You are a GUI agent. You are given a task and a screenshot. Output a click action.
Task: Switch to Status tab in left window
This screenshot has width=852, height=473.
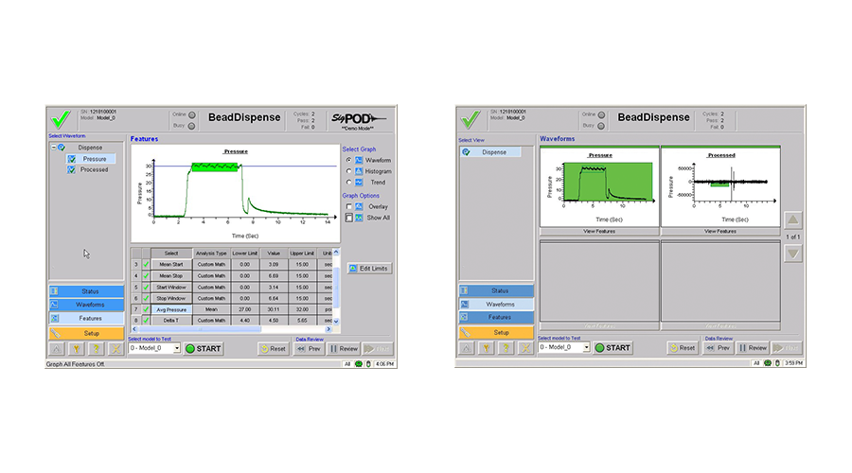[86, 291]
